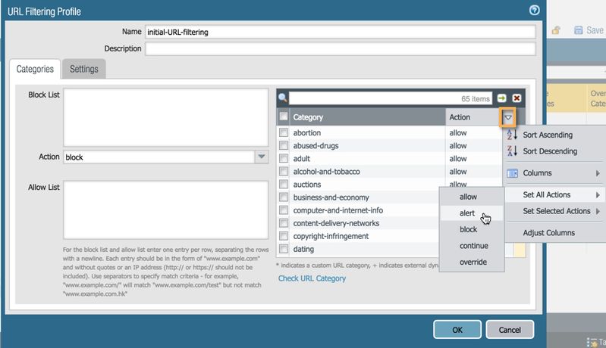Set all actions to override

pyautogui.click(x=472, y=262)
